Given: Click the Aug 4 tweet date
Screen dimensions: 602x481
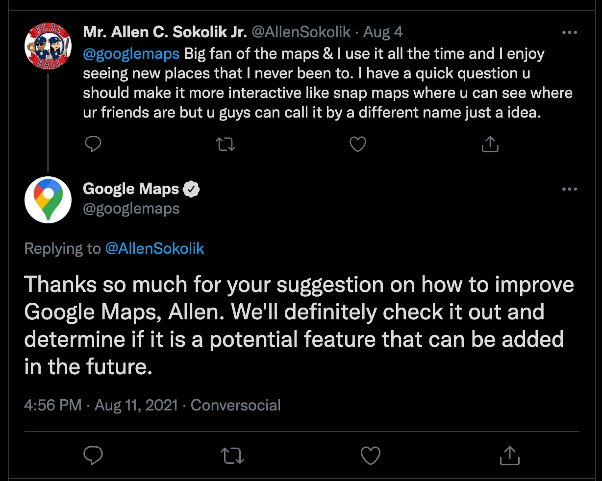Looking at the screenshot, I should click(x=383, y=32).
